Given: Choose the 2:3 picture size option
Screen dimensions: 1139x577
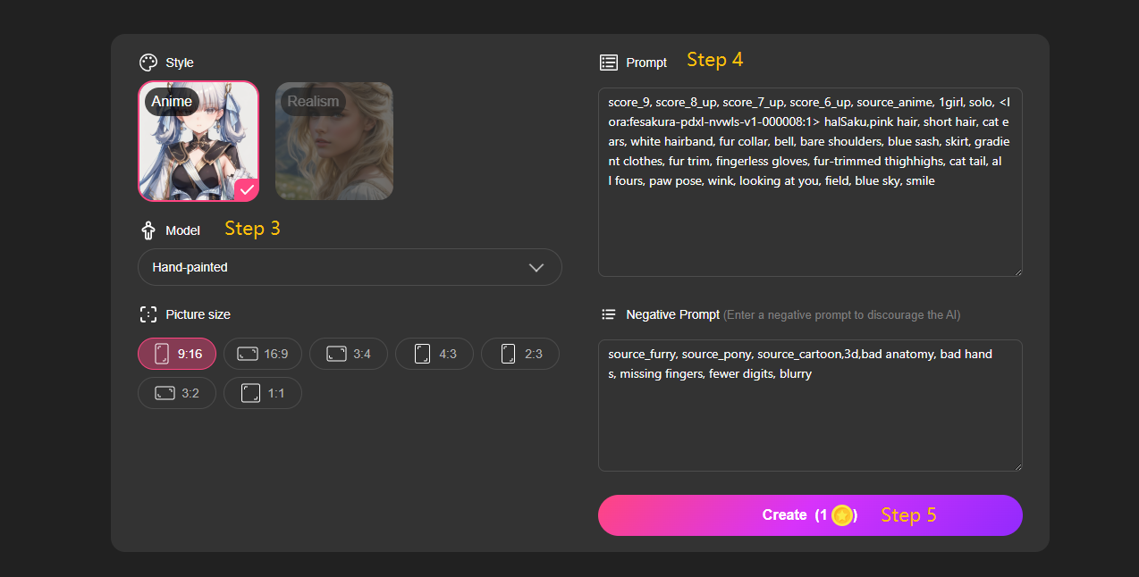Looking at the screenshot, I should [520, 354].
